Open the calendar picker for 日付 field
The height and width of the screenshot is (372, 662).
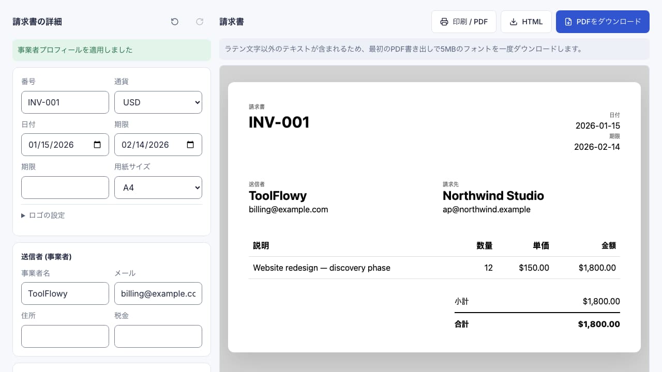point(97,145)
